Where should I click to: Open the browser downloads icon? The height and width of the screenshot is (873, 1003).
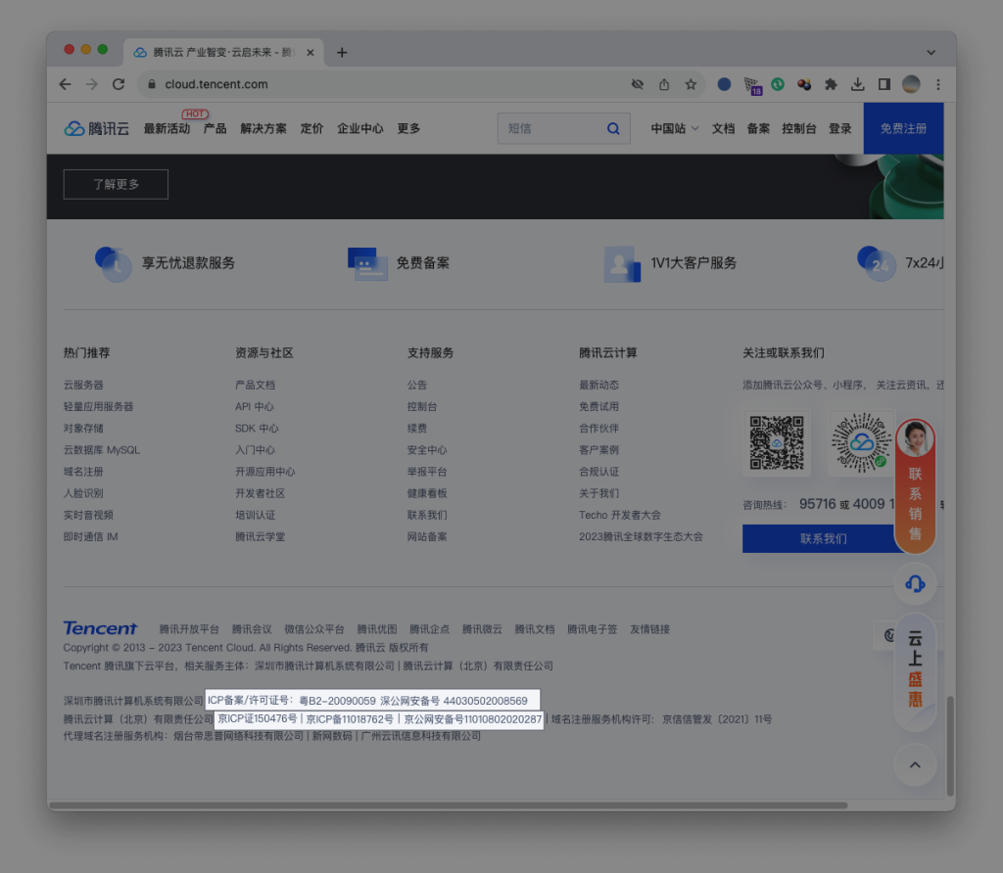[858, 84]
